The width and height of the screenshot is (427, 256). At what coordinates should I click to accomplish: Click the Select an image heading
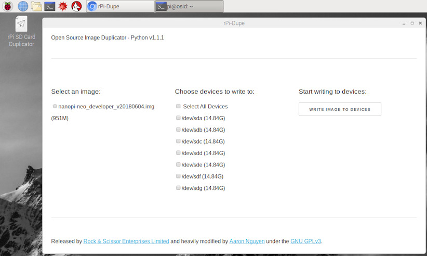tap(76, 92)
